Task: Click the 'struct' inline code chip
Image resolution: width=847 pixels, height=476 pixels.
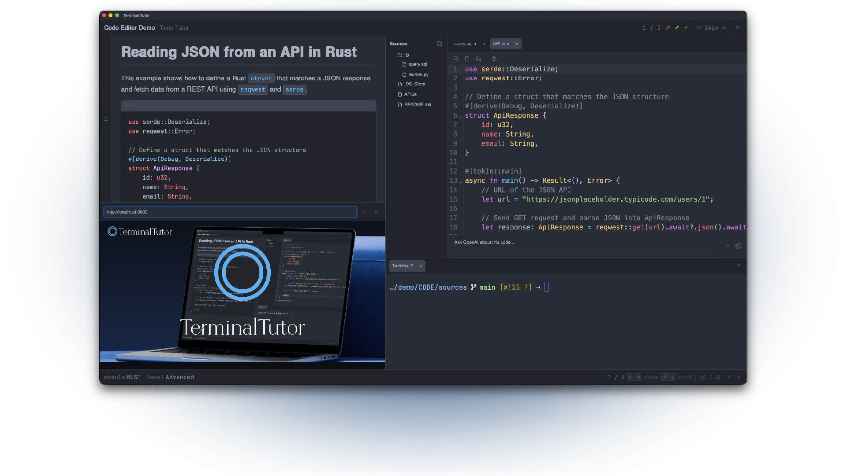Action: 261,78
